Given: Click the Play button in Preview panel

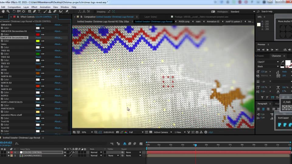Looking at the screenshot, I should tap(268, 50).
